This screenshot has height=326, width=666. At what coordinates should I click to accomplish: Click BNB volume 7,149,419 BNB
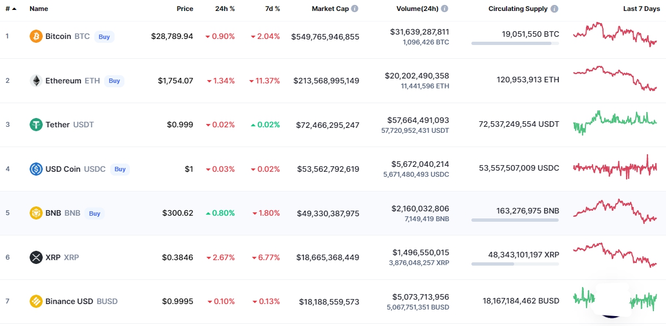pos(427,219)
